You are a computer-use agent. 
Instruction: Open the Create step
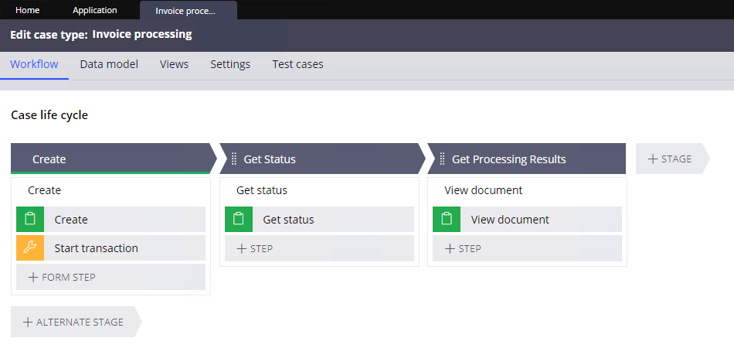click(110, 219)
